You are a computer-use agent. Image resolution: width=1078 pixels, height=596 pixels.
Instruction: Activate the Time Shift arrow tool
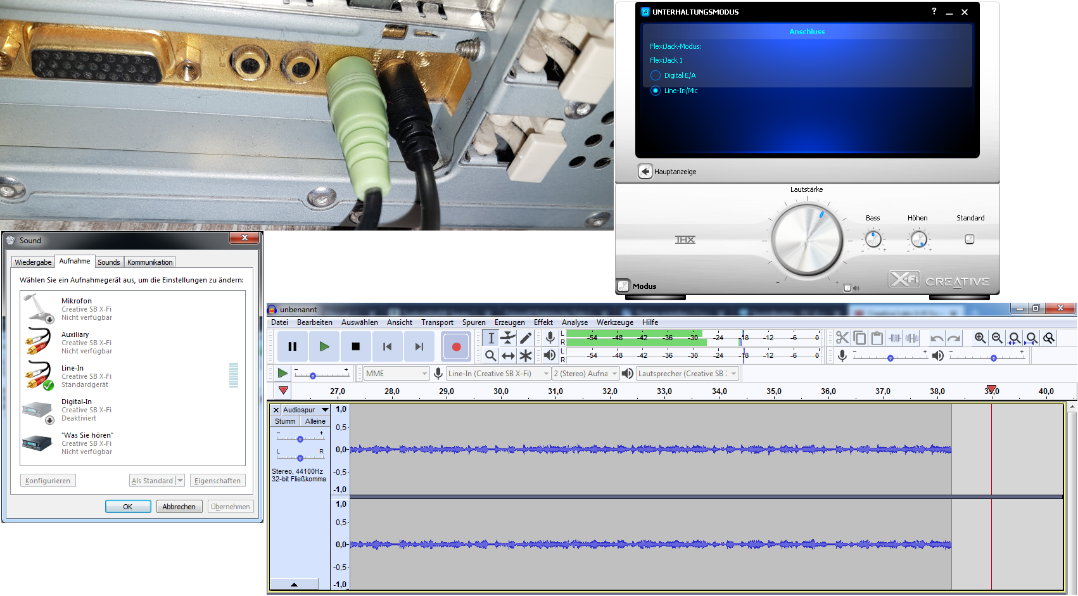tap(508, 356)
